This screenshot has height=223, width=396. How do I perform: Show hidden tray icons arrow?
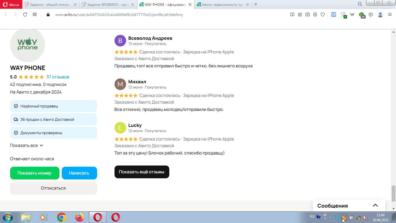(x=330, y=217)
